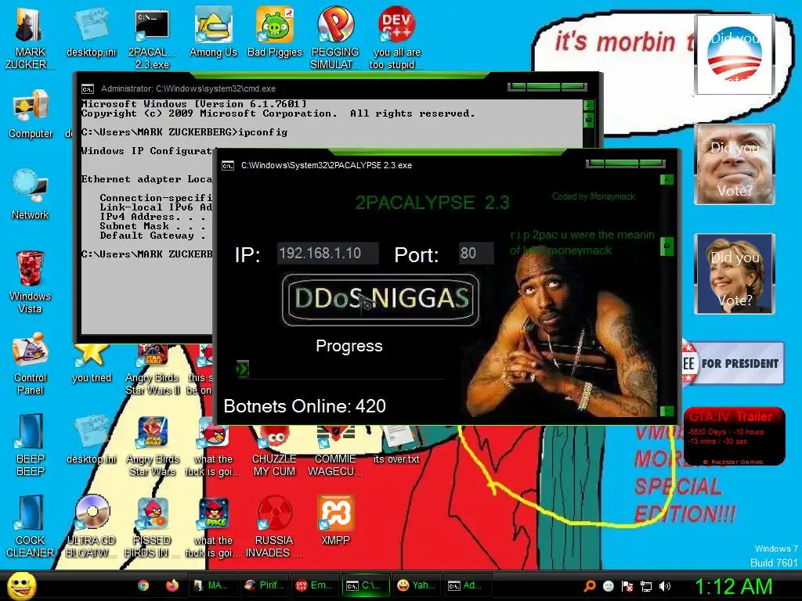Viewport: 802px width, 601px height.
Task: Click the 'FOR PRESIDENT' gadget banner
Action: click(x=733, y=363)
